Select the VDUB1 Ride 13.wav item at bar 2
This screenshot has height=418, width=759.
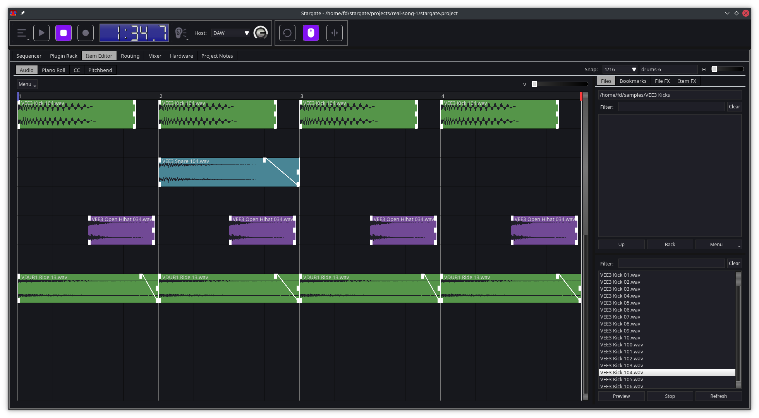(229, 288)
